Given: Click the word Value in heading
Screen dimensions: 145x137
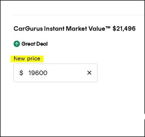Looking at the screenshot, I should click(97, 28).
